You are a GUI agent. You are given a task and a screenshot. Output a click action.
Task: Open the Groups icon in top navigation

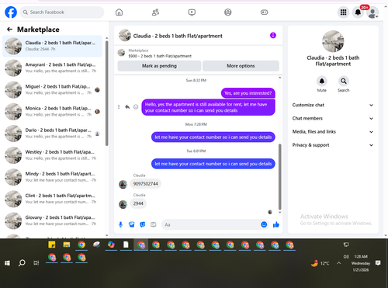228,12
